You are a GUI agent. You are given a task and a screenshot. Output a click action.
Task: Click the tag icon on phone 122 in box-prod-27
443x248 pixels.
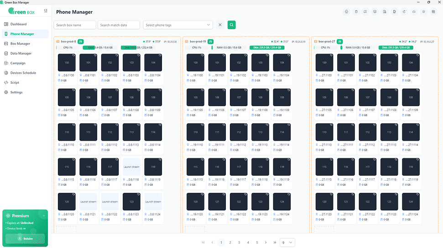tap(375, 194)
